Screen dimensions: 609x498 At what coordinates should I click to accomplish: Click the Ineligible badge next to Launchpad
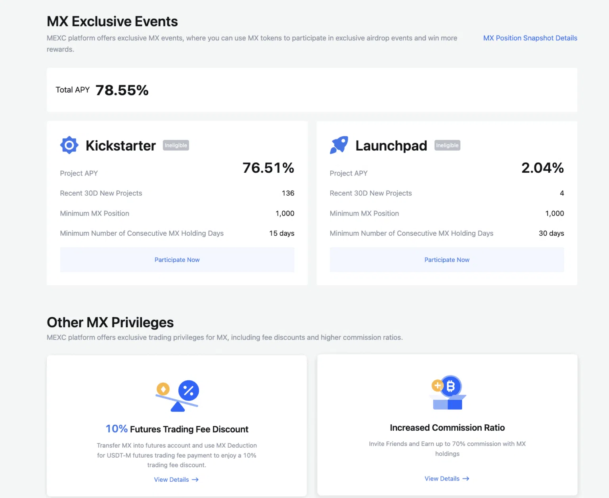tap(447, 145)
